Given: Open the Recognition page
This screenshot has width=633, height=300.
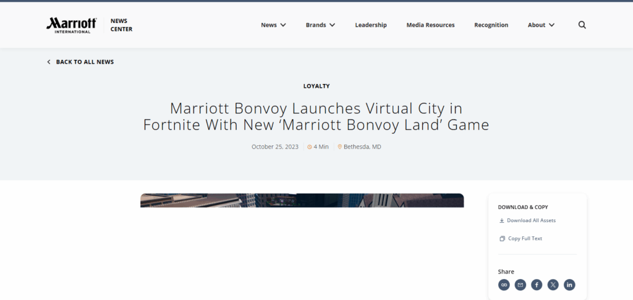Looking at the screenshot, I should coord(491,25).
